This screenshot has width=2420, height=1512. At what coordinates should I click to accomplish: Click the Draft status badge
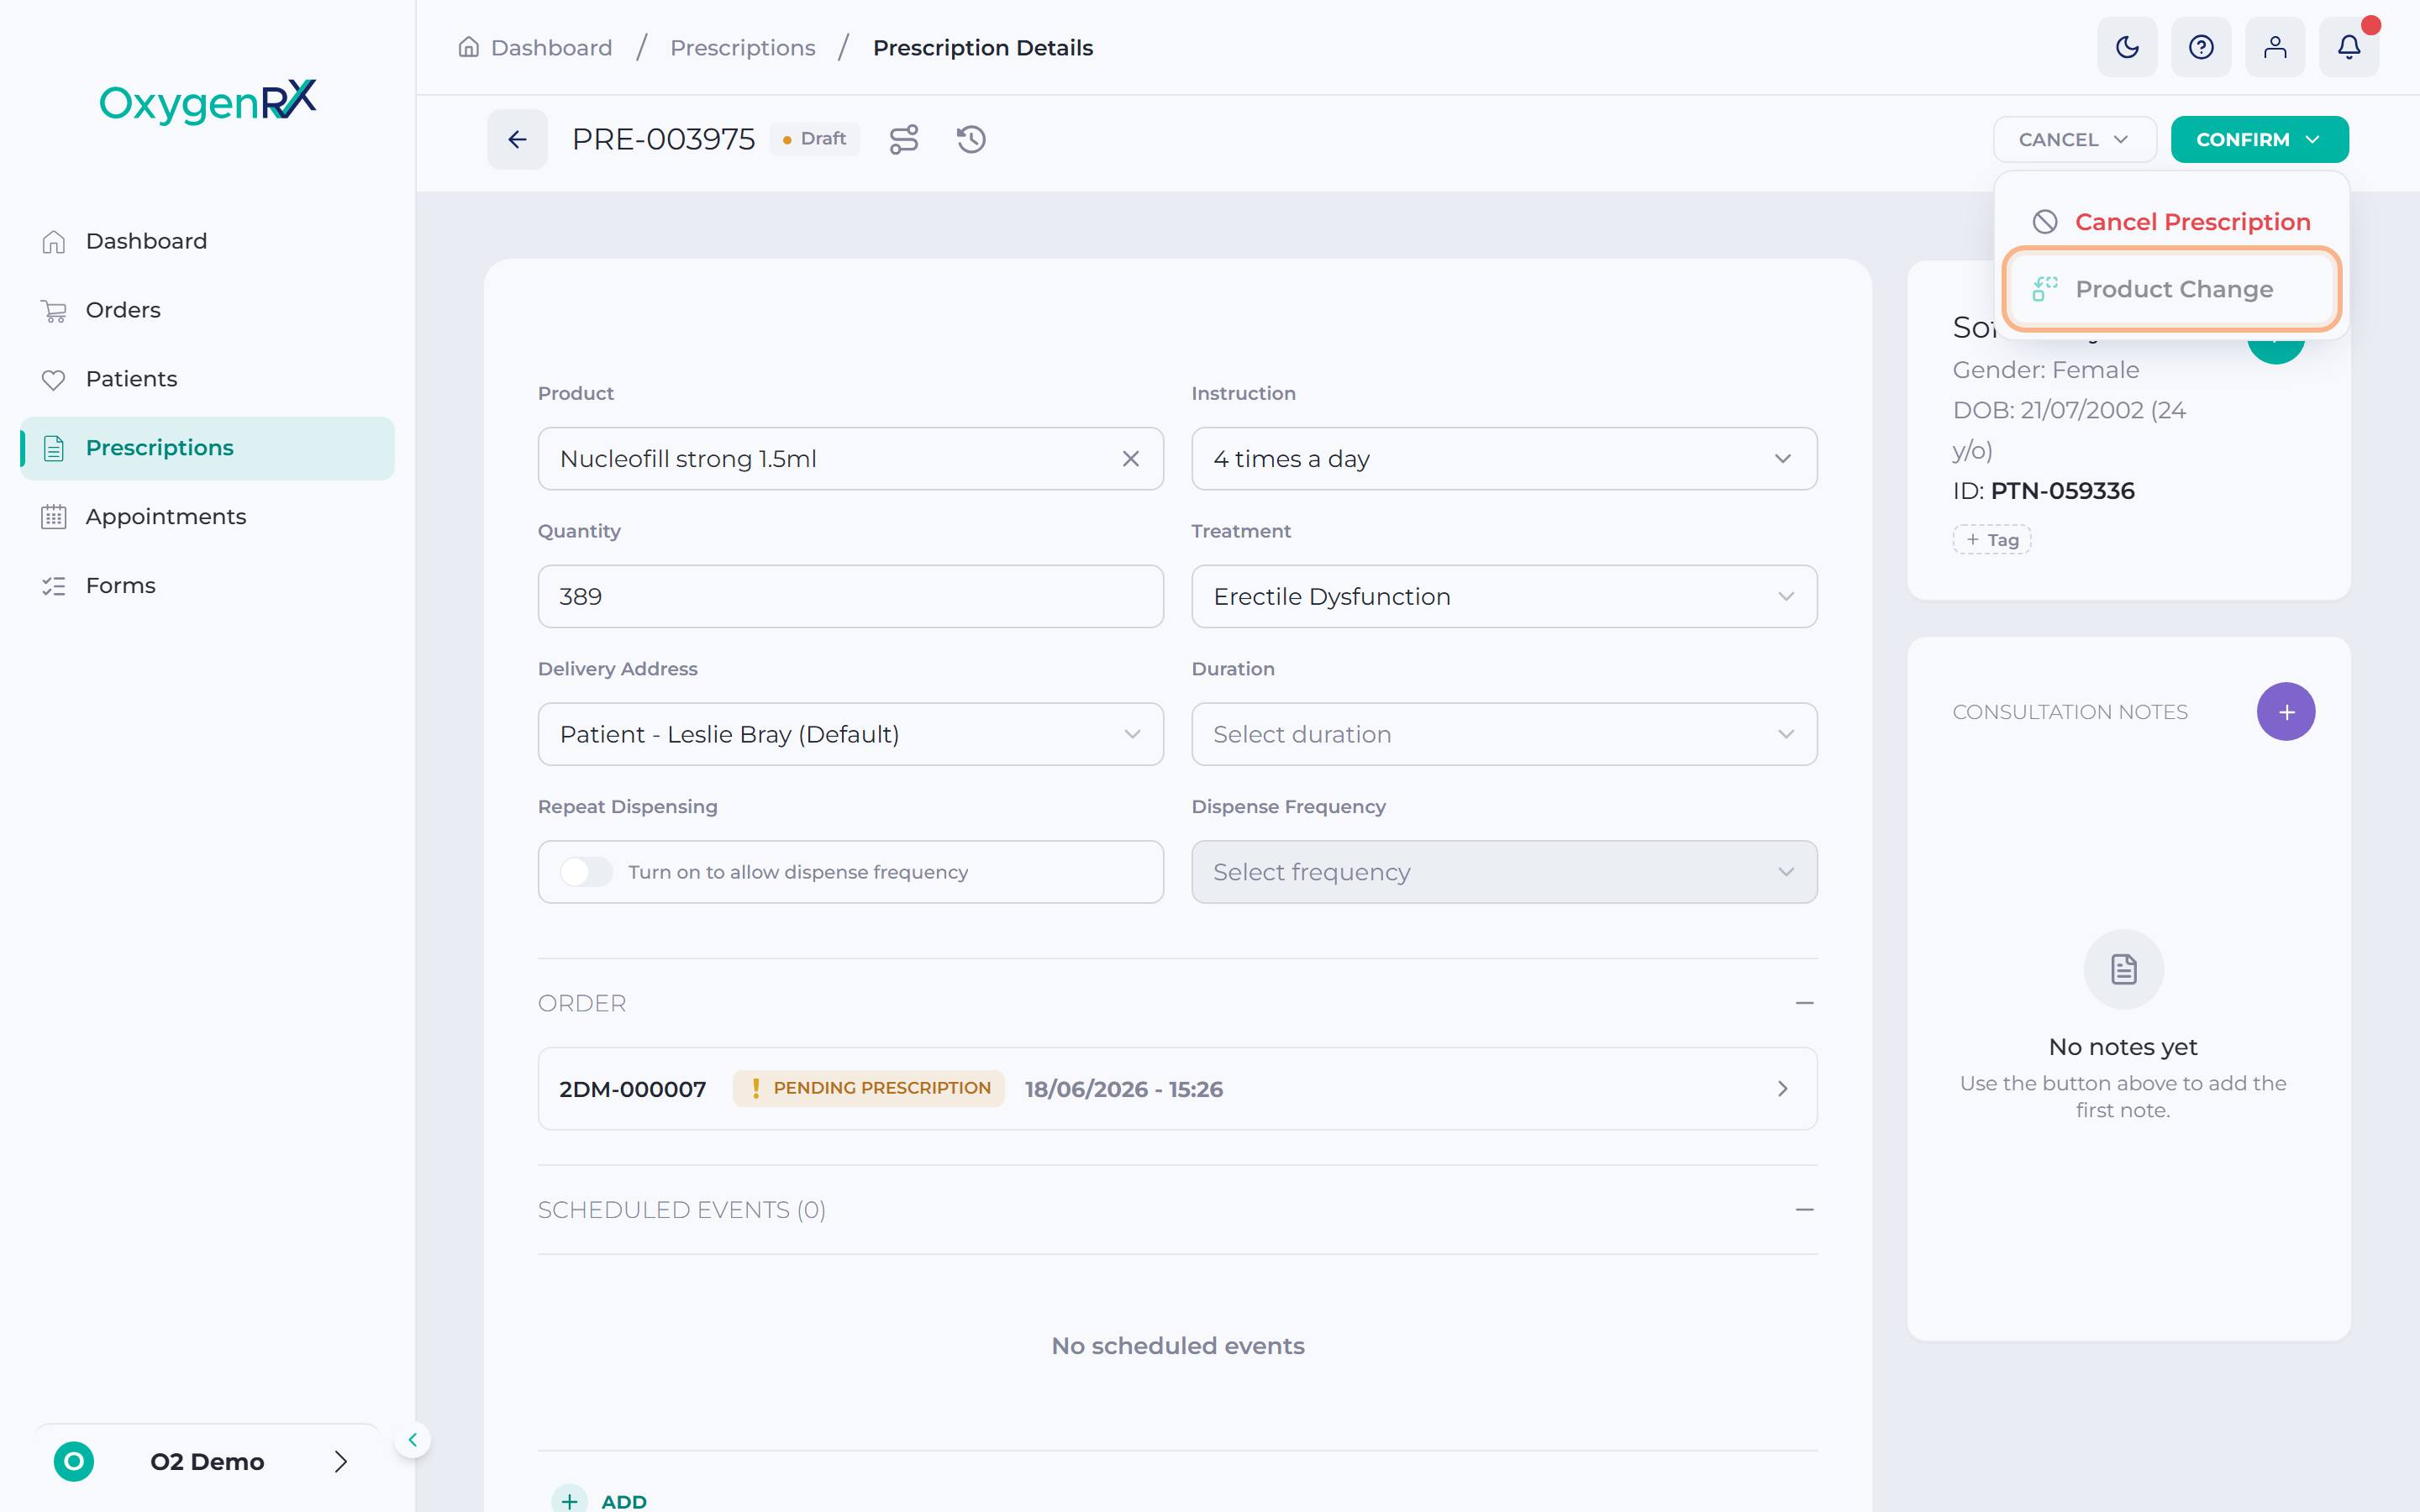tap(815, 139)
